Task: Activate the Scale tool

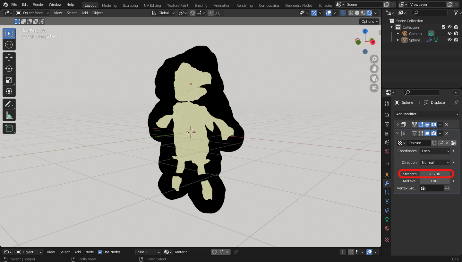Action: [x=9, y=80]
